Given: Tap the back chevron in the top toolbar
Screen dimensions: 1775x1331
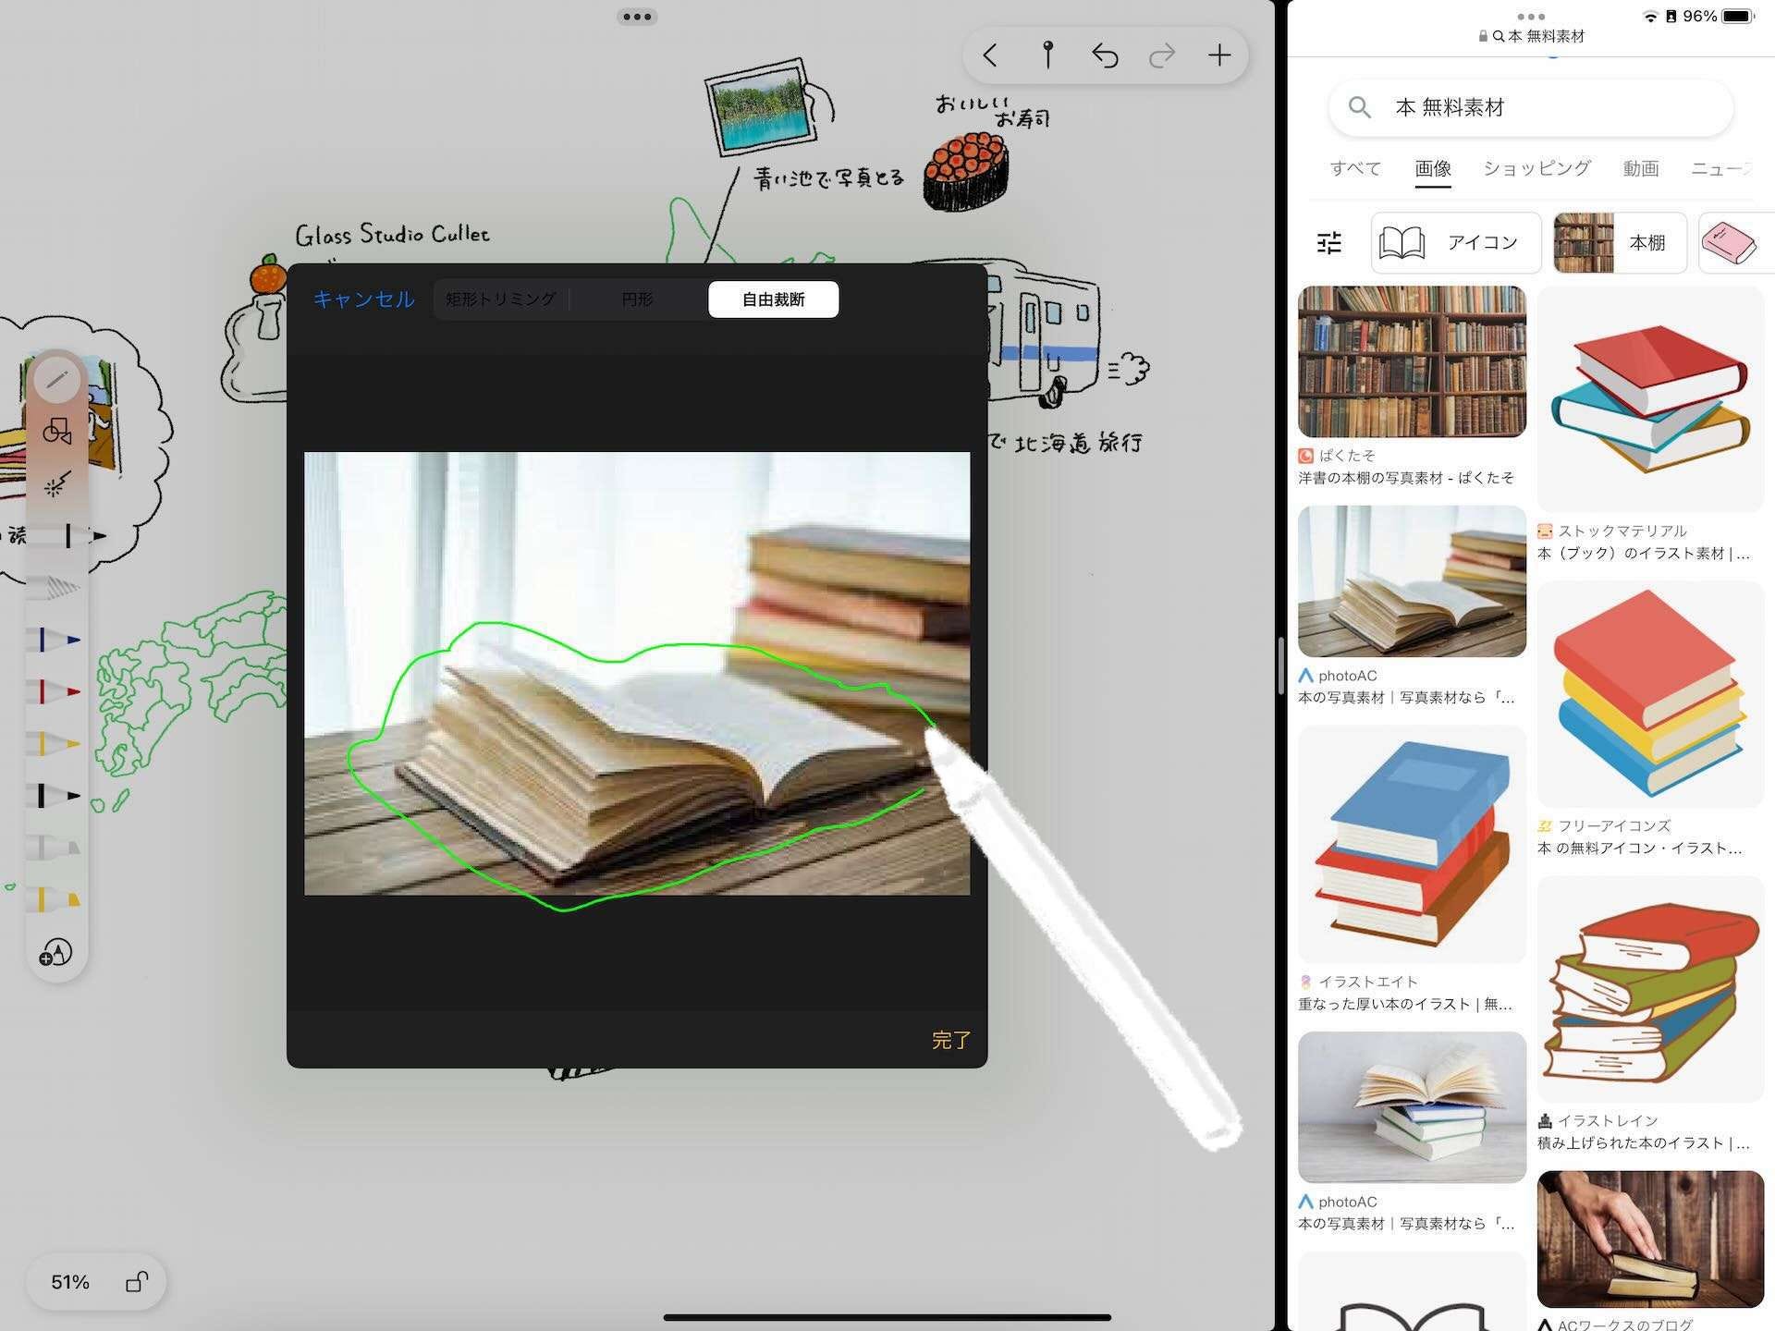Looking at the screenshot, I should pos(989,55).
